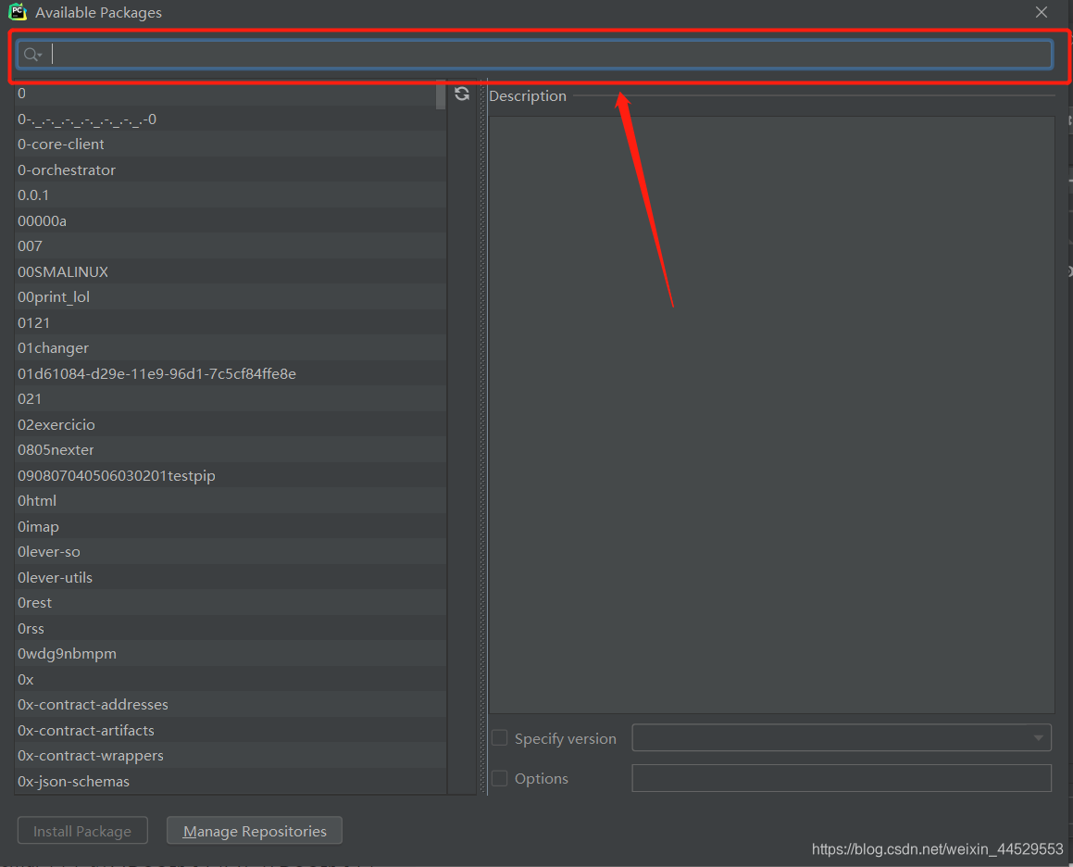Enable the Specify version checkbox
The height and width of the screenshot is (867, 1073).
click(500, 738)
